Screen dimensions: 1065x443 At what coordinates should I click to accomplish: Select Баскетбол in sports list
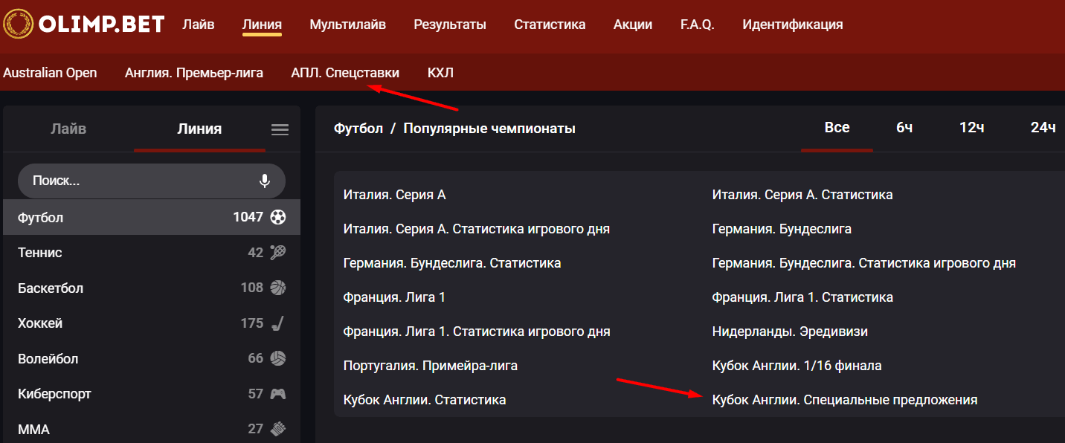click(x=152, y=288)
